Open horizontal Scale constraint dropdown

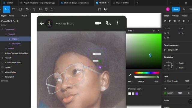coord(182,63)
